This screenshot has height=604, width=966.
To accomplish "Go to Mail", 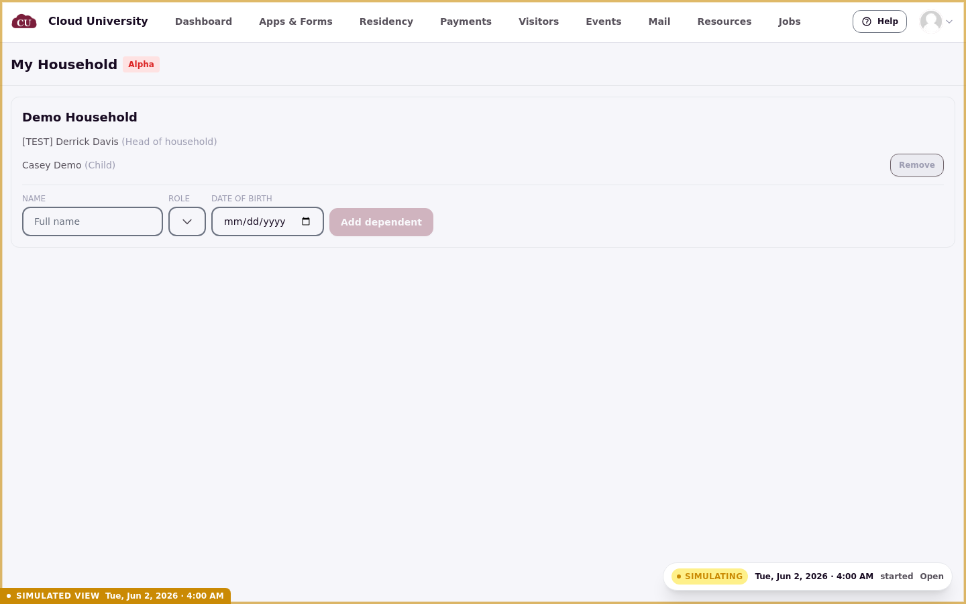I will (x=659, y=21).
